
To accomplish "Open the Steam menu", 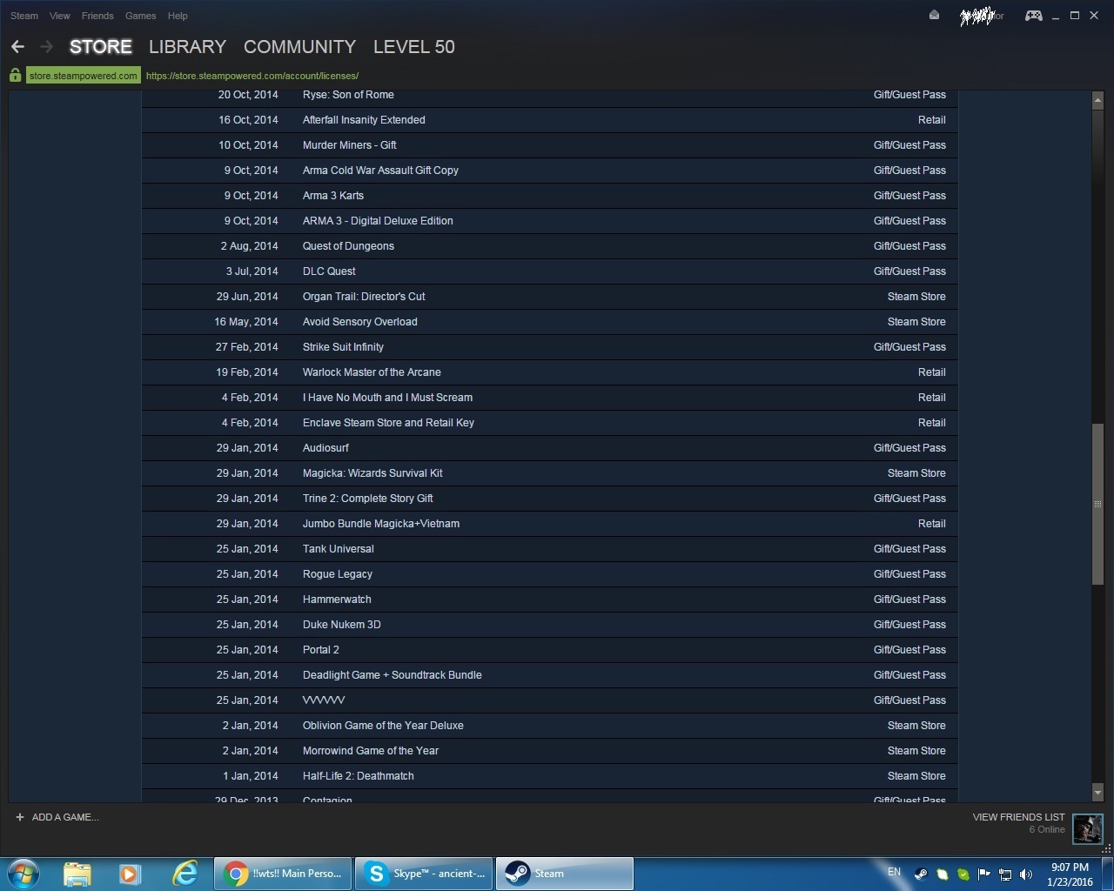I will (24, 16).
